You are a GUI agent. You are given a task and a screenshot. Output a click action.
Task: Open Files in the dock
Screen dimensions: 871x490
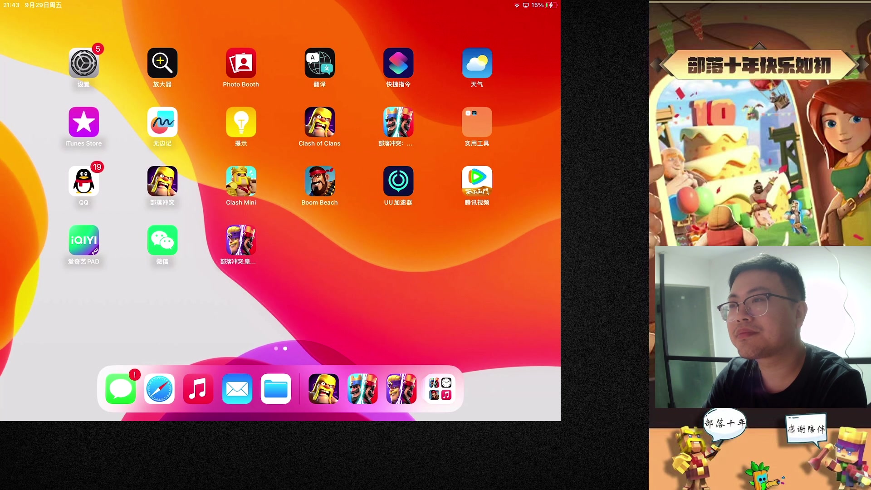point(276,389)
